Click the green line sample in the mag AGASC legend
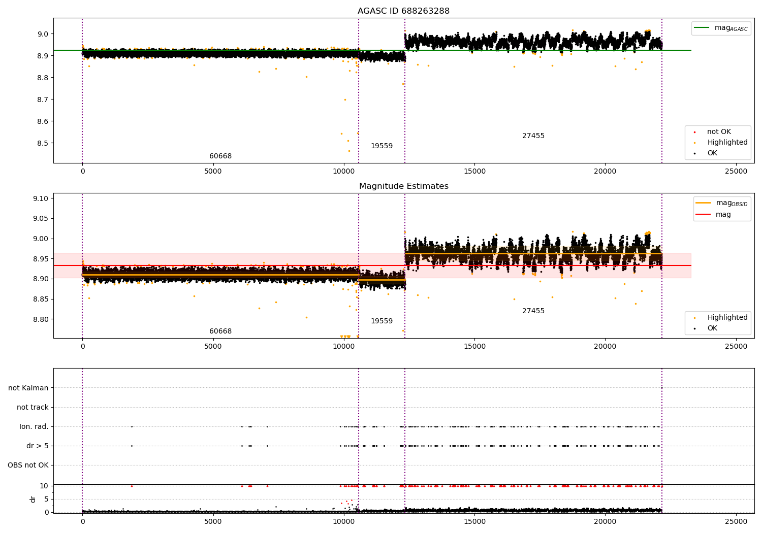 tap(702, 28)
